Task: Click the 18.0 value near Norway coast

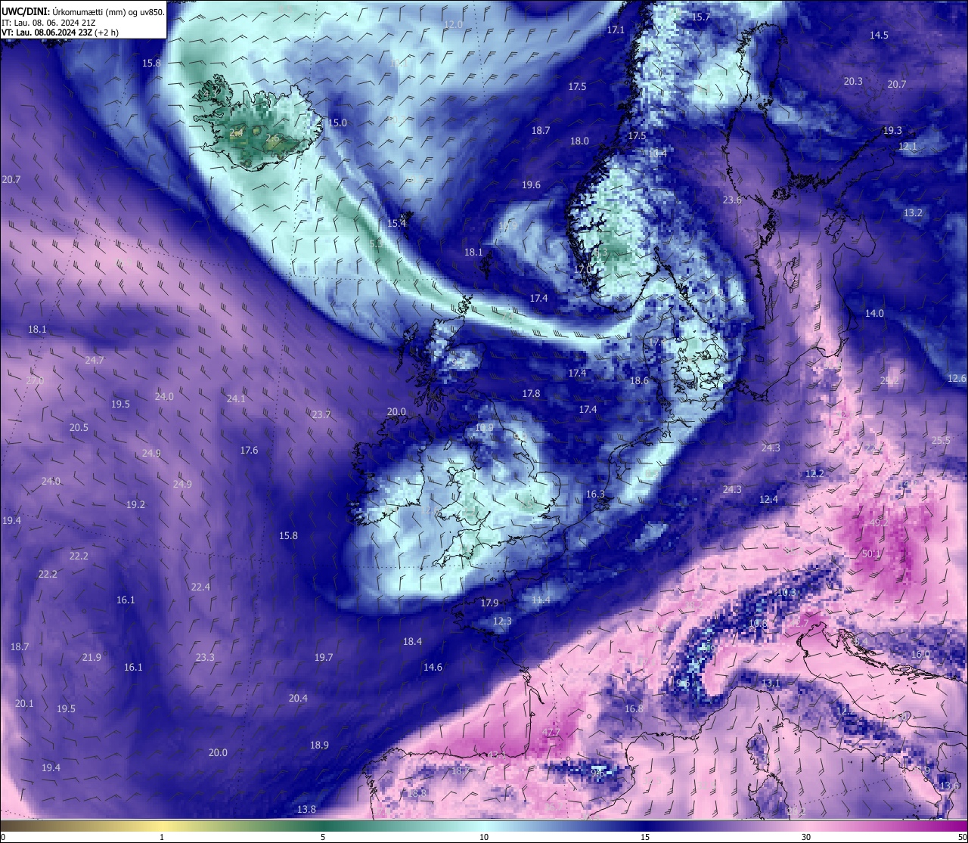Action: click(579, 141)
